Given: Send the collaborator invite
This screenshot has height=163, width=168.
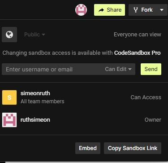Looking at the screenshot, I should (151, 69).
